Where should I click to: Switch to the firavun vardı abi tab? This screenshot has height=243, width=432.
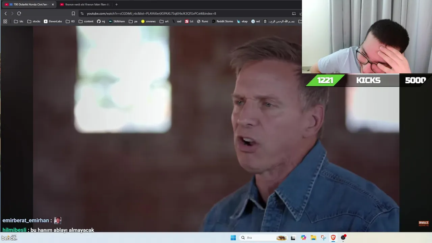85,4
